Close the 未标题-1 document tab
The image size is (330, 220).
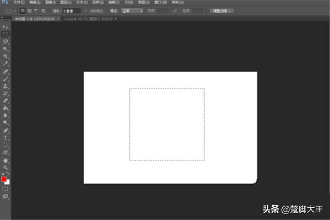[x=58, y=19]
